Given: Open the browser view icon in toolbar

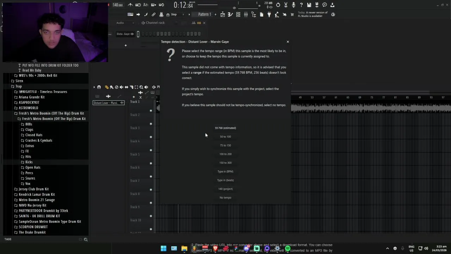Looking at the screenshot, I should click(x=254, y=14).
